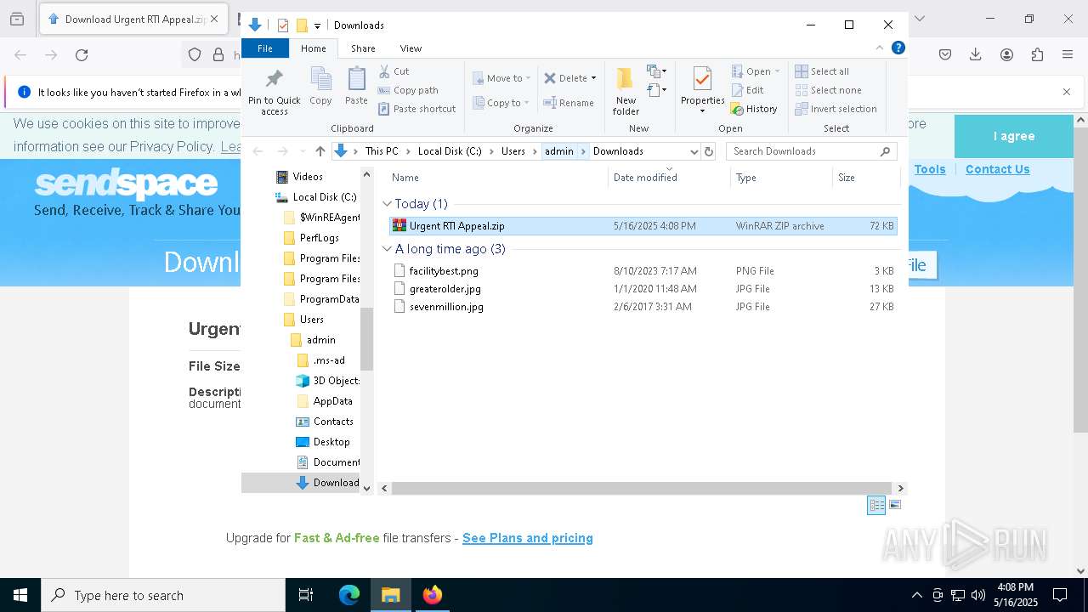The height and width of the screenshot is (612, 1088).
Task: Open the Delete options arrow
Action: pos(593,78)
